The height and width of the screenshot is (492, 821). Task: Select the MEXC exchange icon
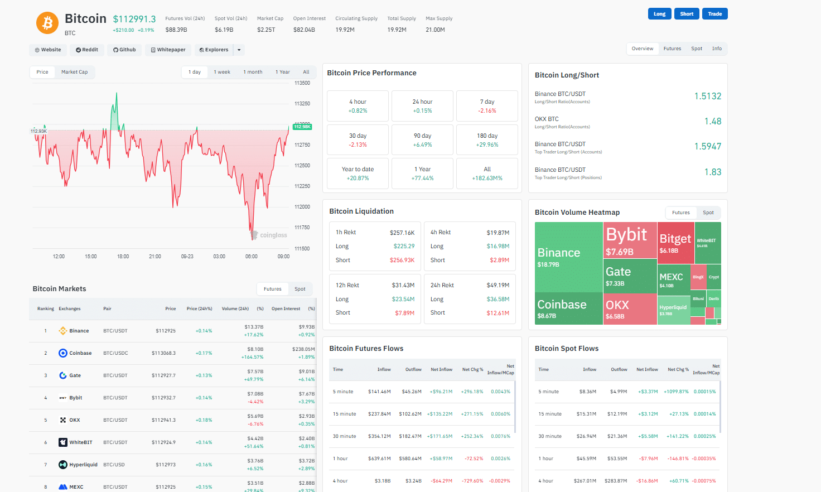point(63,486)
